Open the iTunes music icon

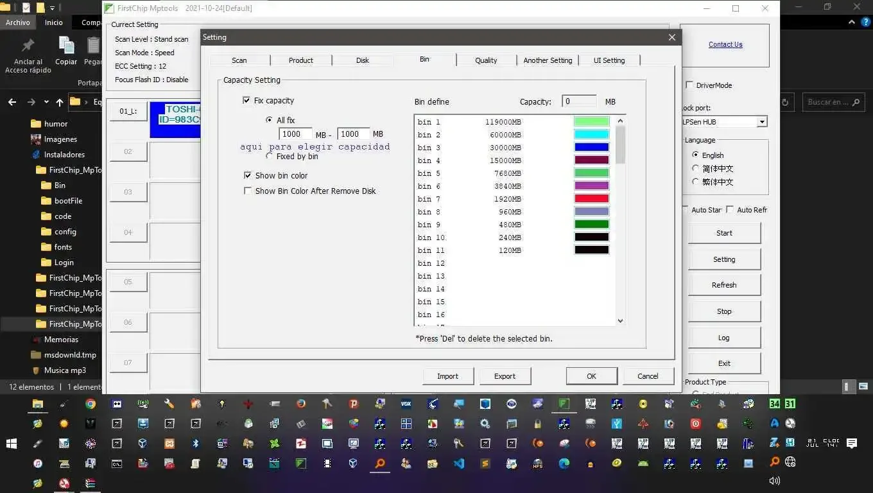pos(38,463)
